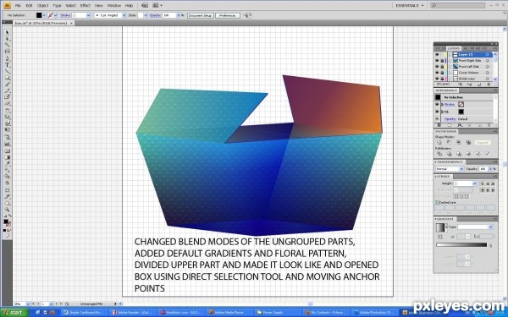This screenshot has height=317, width=508.
Task: Open the File menu
Action: (x=18, y=6)
